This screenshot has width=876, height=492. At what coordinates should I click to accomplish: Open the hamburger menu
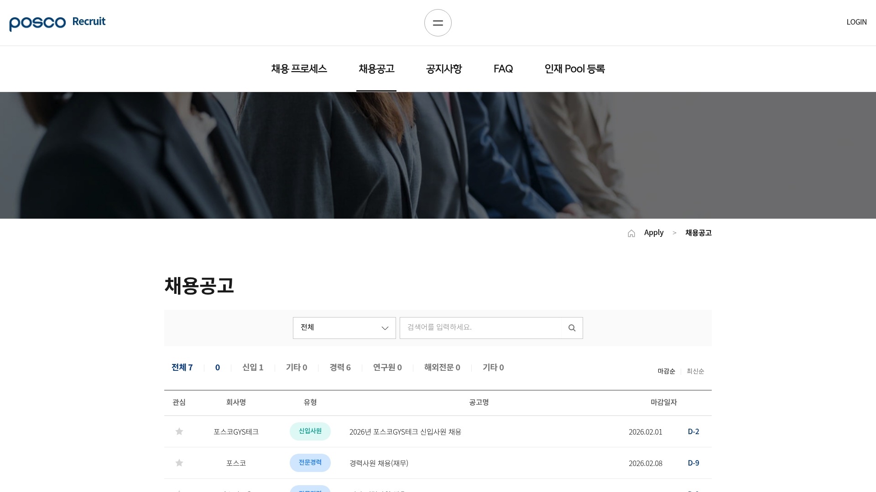pyautogui.click(x=438, y=22)
